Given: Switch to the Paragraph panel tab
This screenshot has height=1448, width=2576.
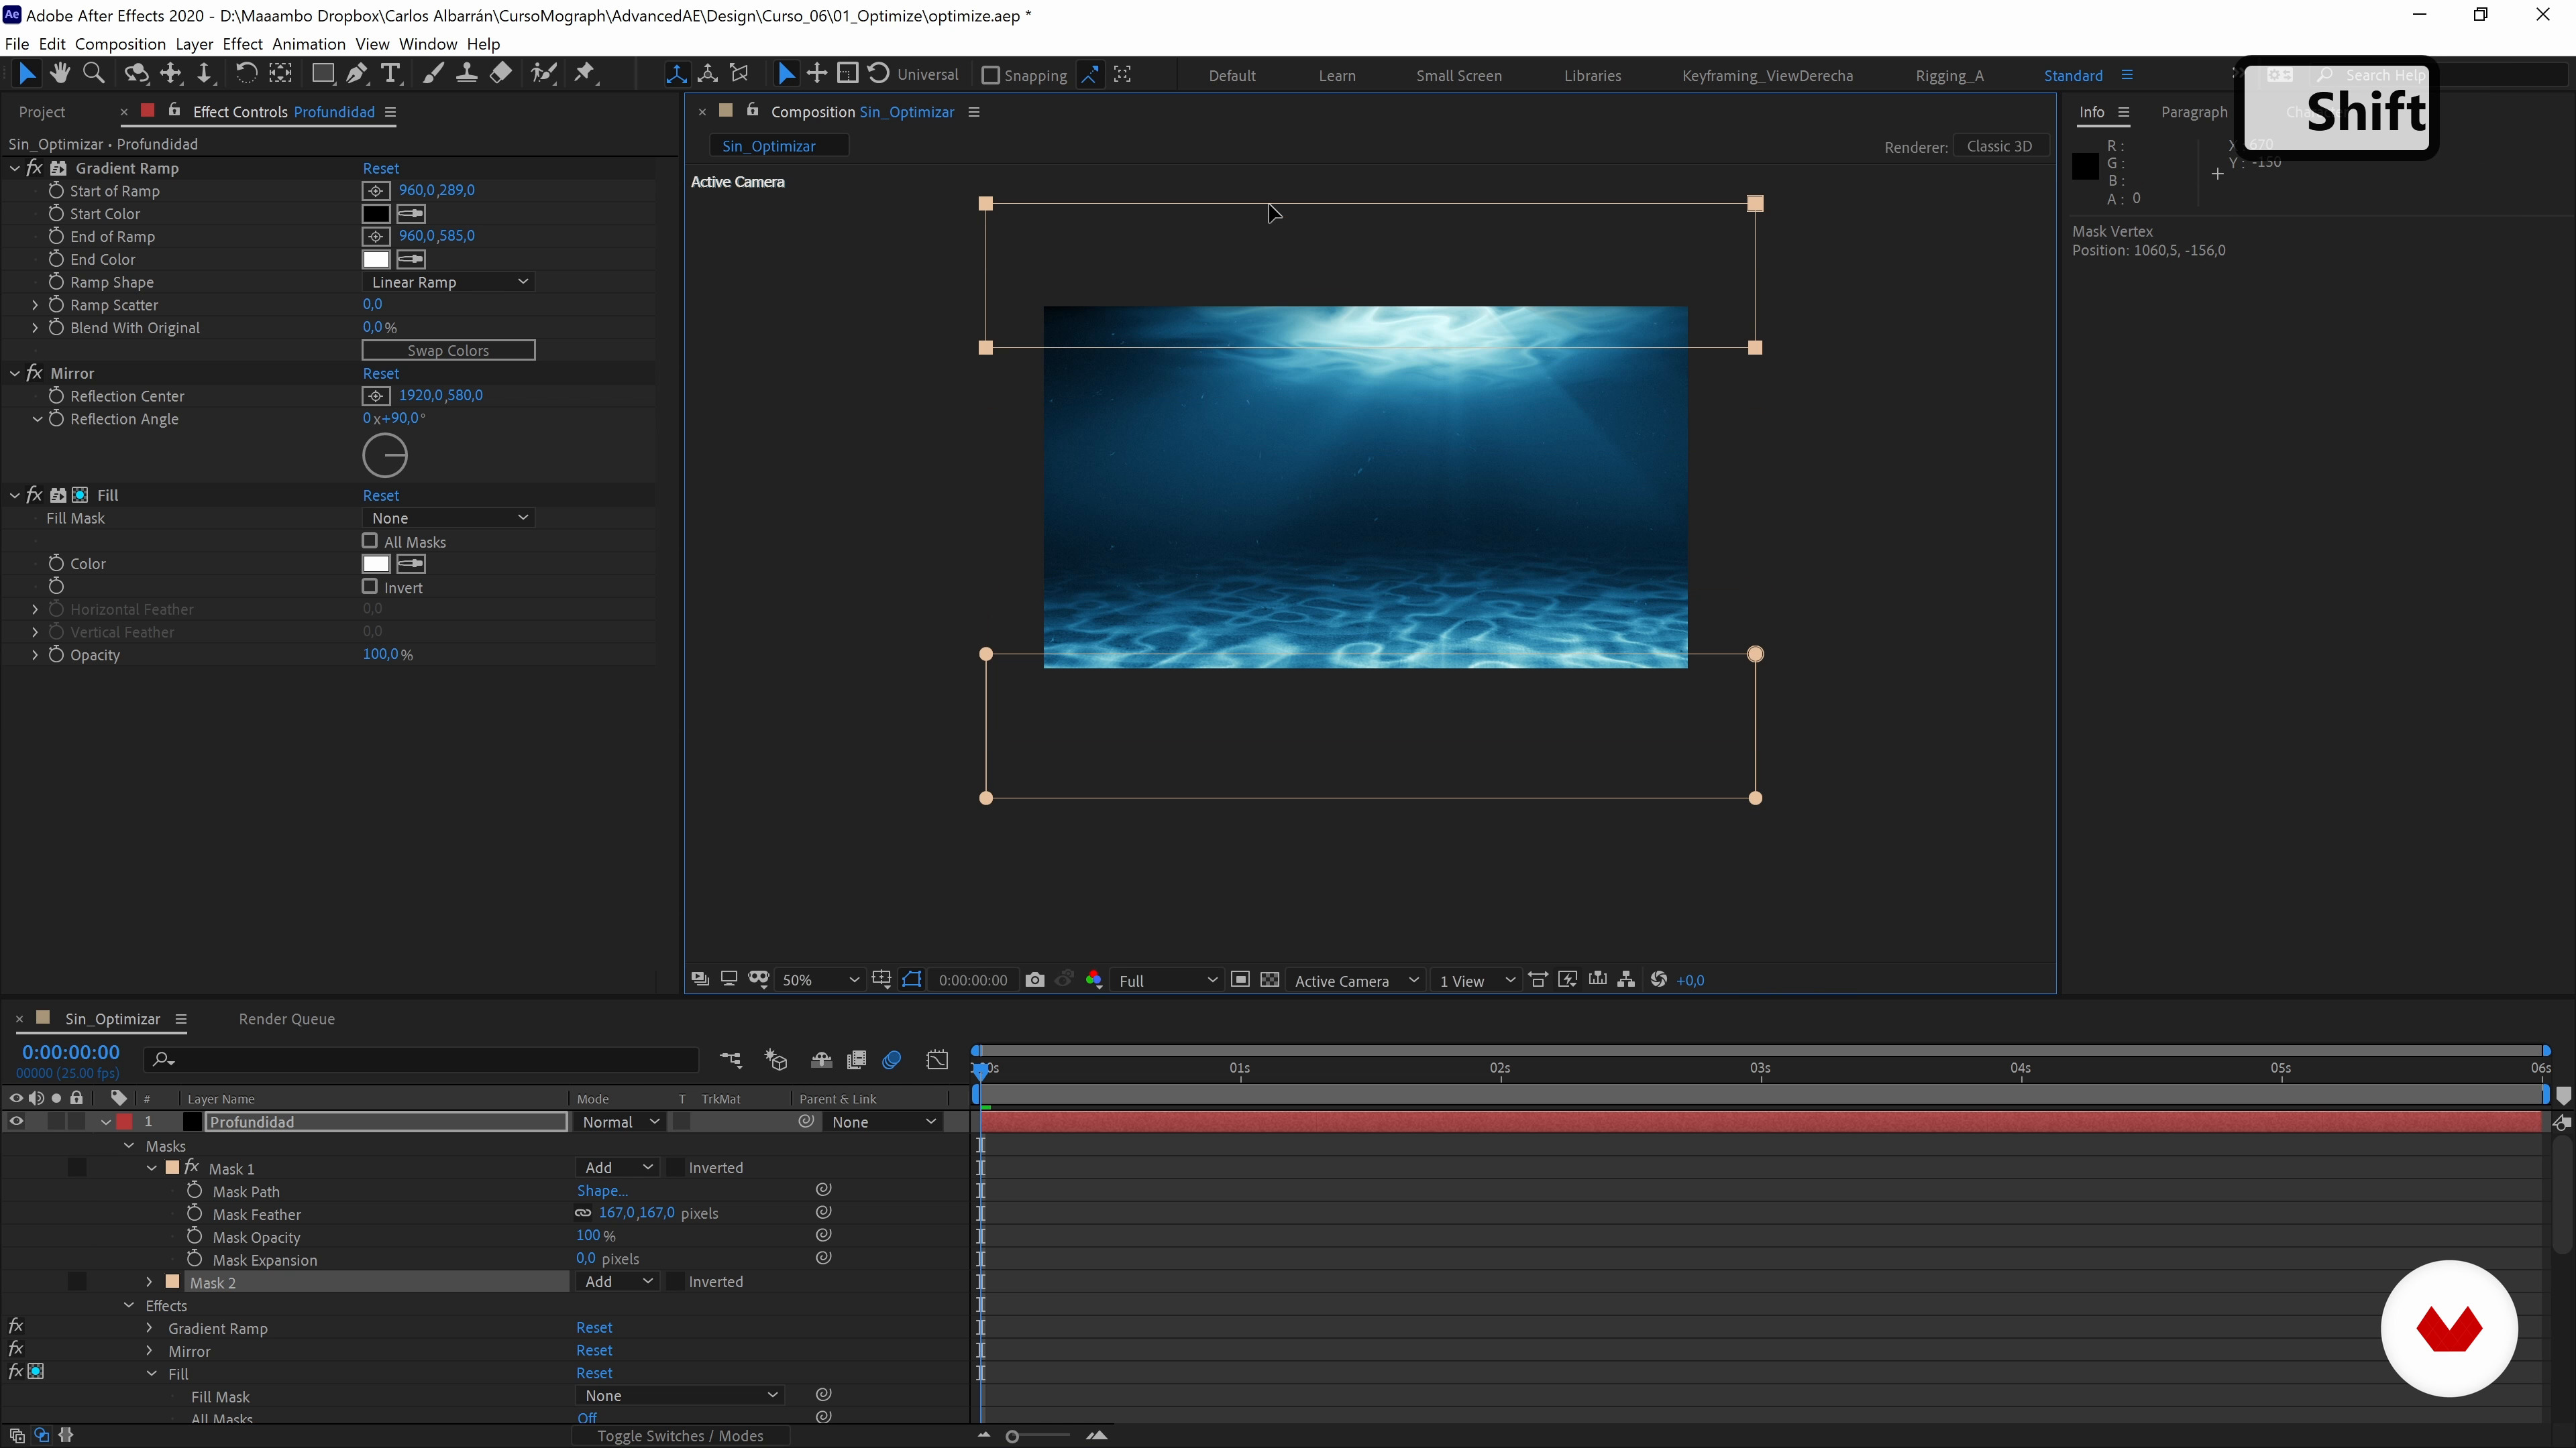Looking at the screenshot, I should pyautogui.click(x=2194, y=112).
